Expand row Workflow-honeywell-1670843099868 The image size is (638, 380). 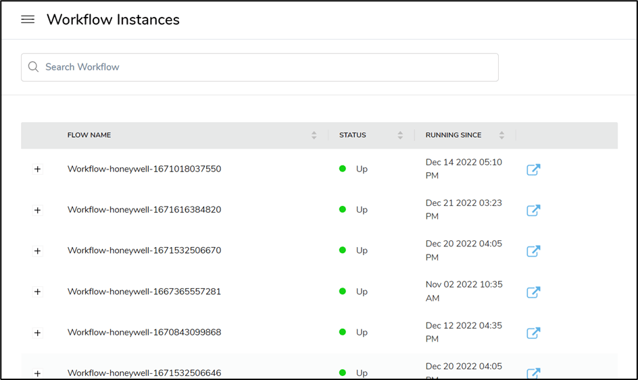coord(37,333)
